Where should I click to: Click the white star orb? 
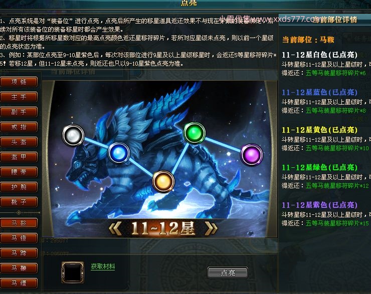point(73,135)
